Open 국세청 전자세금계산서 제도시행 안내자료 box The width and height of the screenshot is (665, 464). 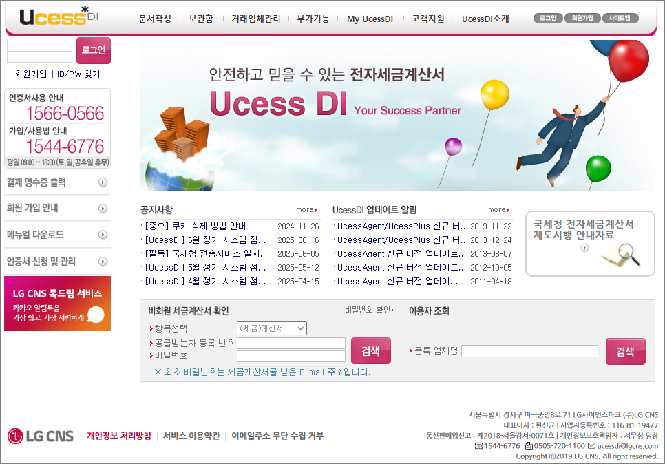(590, 244)
